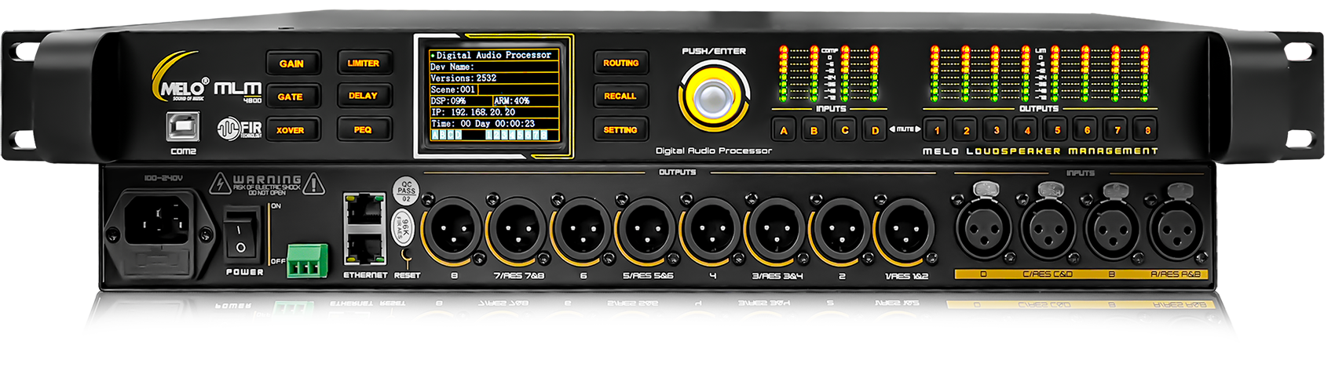Open the RECALL menu
This screenshot has width=1335, height=385.
pos(620,96)
